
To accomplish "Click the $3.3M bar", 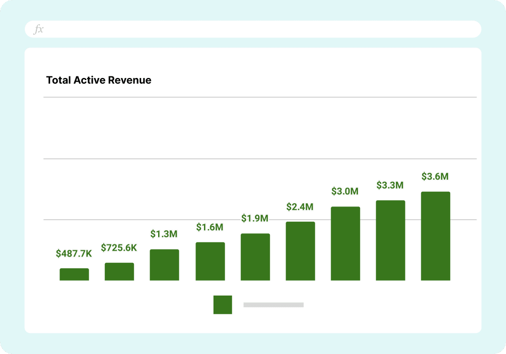I will (391, 240).
